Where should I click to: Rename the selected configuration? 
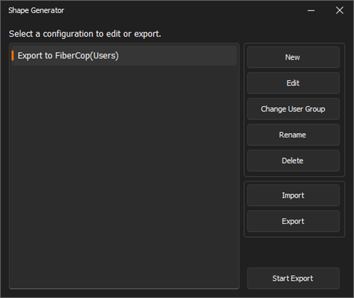[x=293, y=135]
